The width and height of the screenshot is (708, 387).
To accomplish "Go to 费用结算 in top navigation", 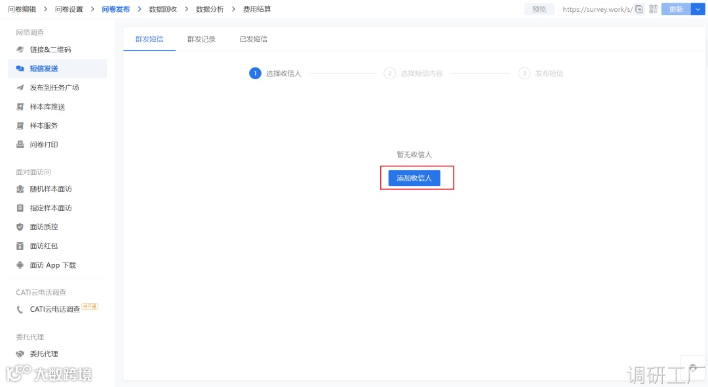I will point(257,9).
